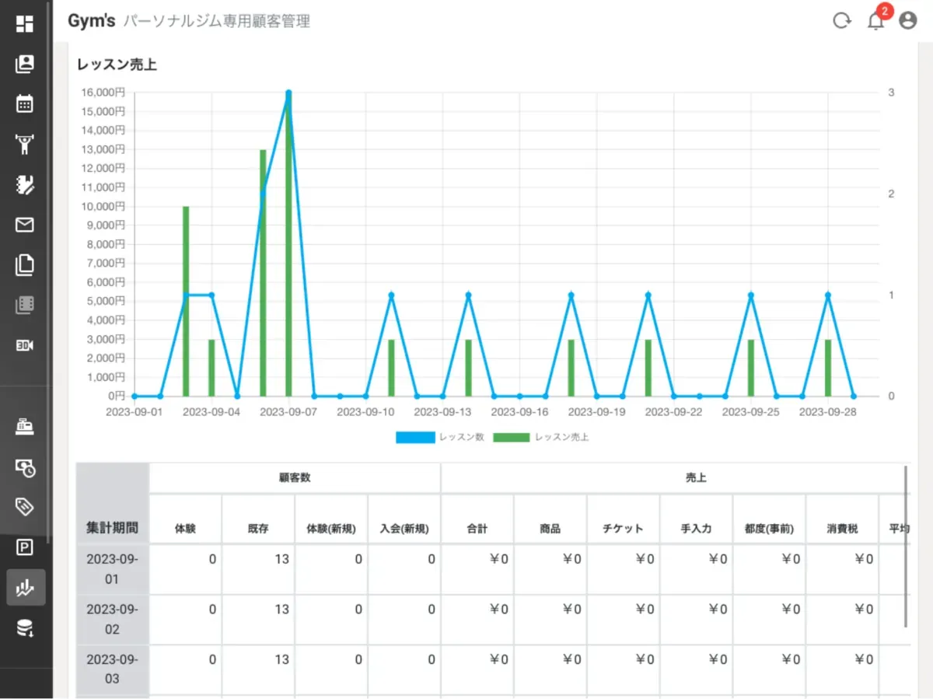
Task: Click the refresh icon in the header
Action: pos(841,21)
